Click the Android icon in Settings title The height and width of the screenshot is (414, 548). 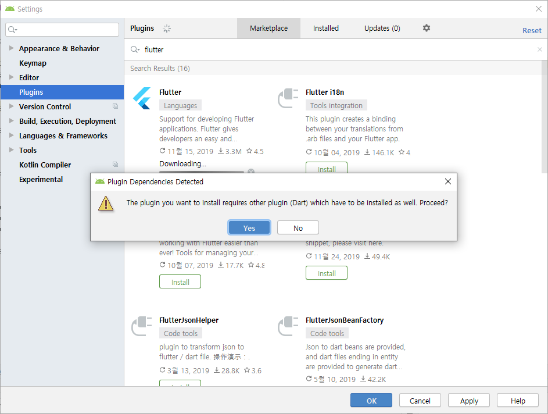click(10, 9)
